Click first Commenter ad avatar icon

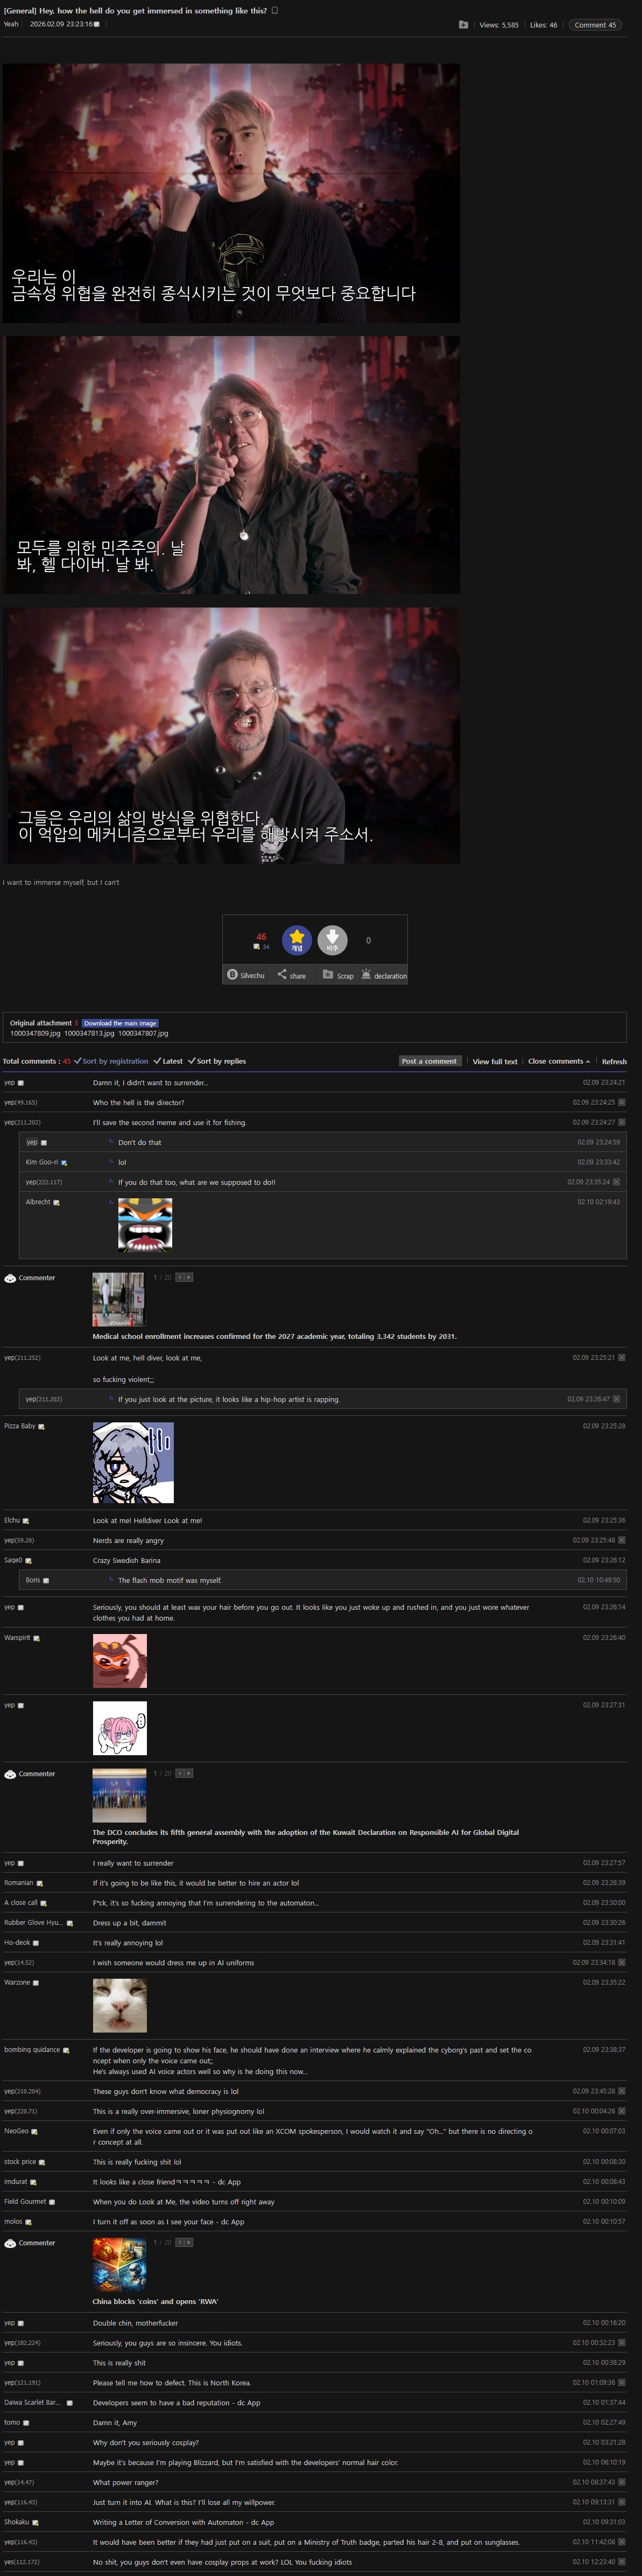tap(10, 1278)
